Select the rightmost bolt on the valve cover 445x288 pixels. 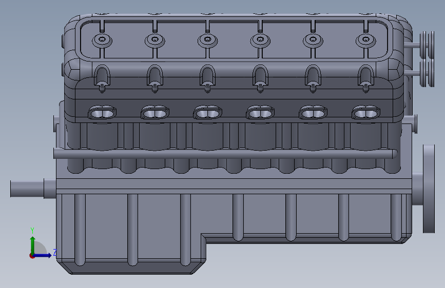365,40
